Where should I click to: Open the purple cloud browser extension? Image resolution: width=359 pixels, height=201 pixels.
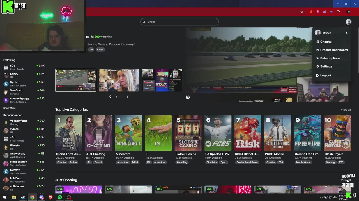(325, 12)
